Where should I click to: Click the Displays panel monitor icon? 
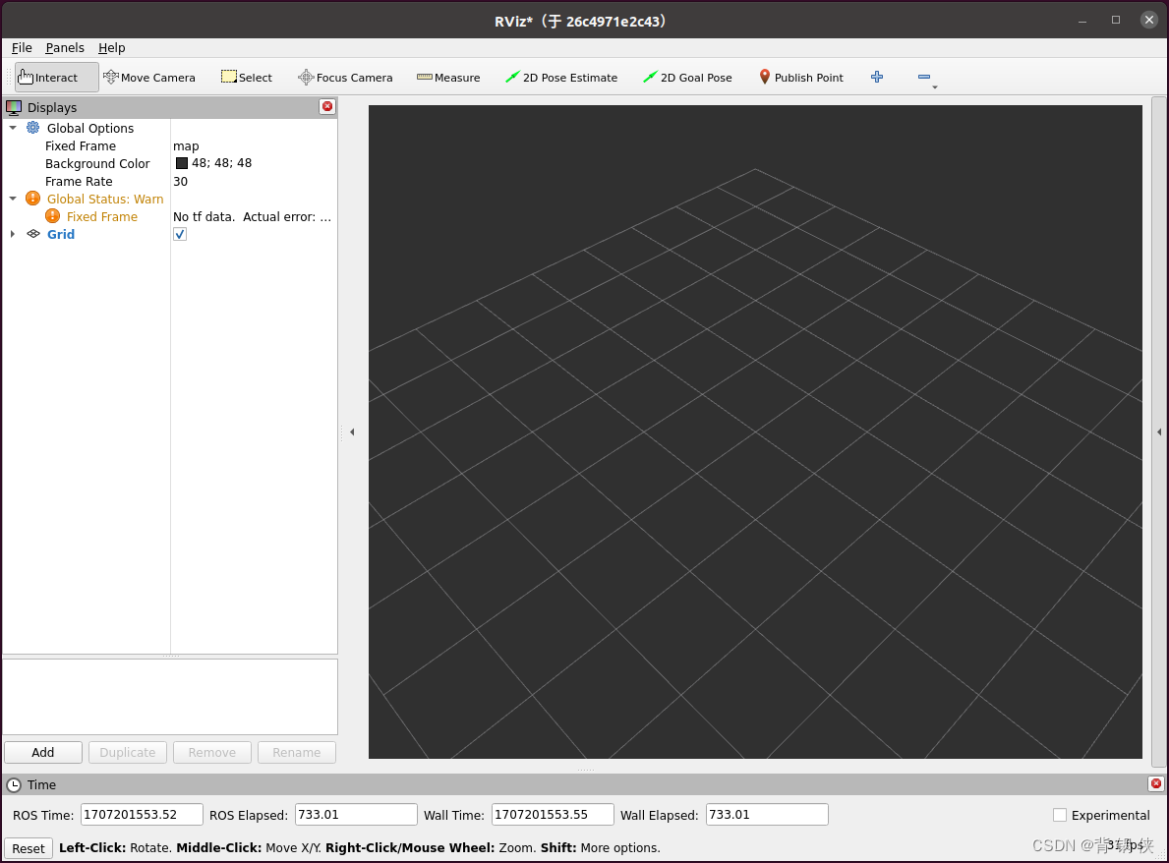[14, 107]
